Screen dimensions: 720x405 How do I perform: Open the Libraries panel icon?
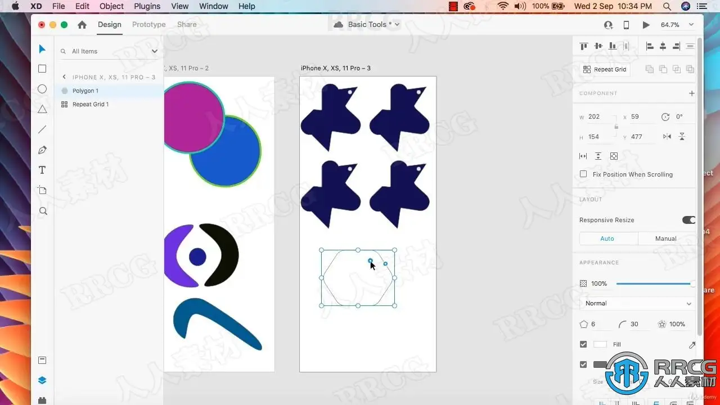[42, 360]
